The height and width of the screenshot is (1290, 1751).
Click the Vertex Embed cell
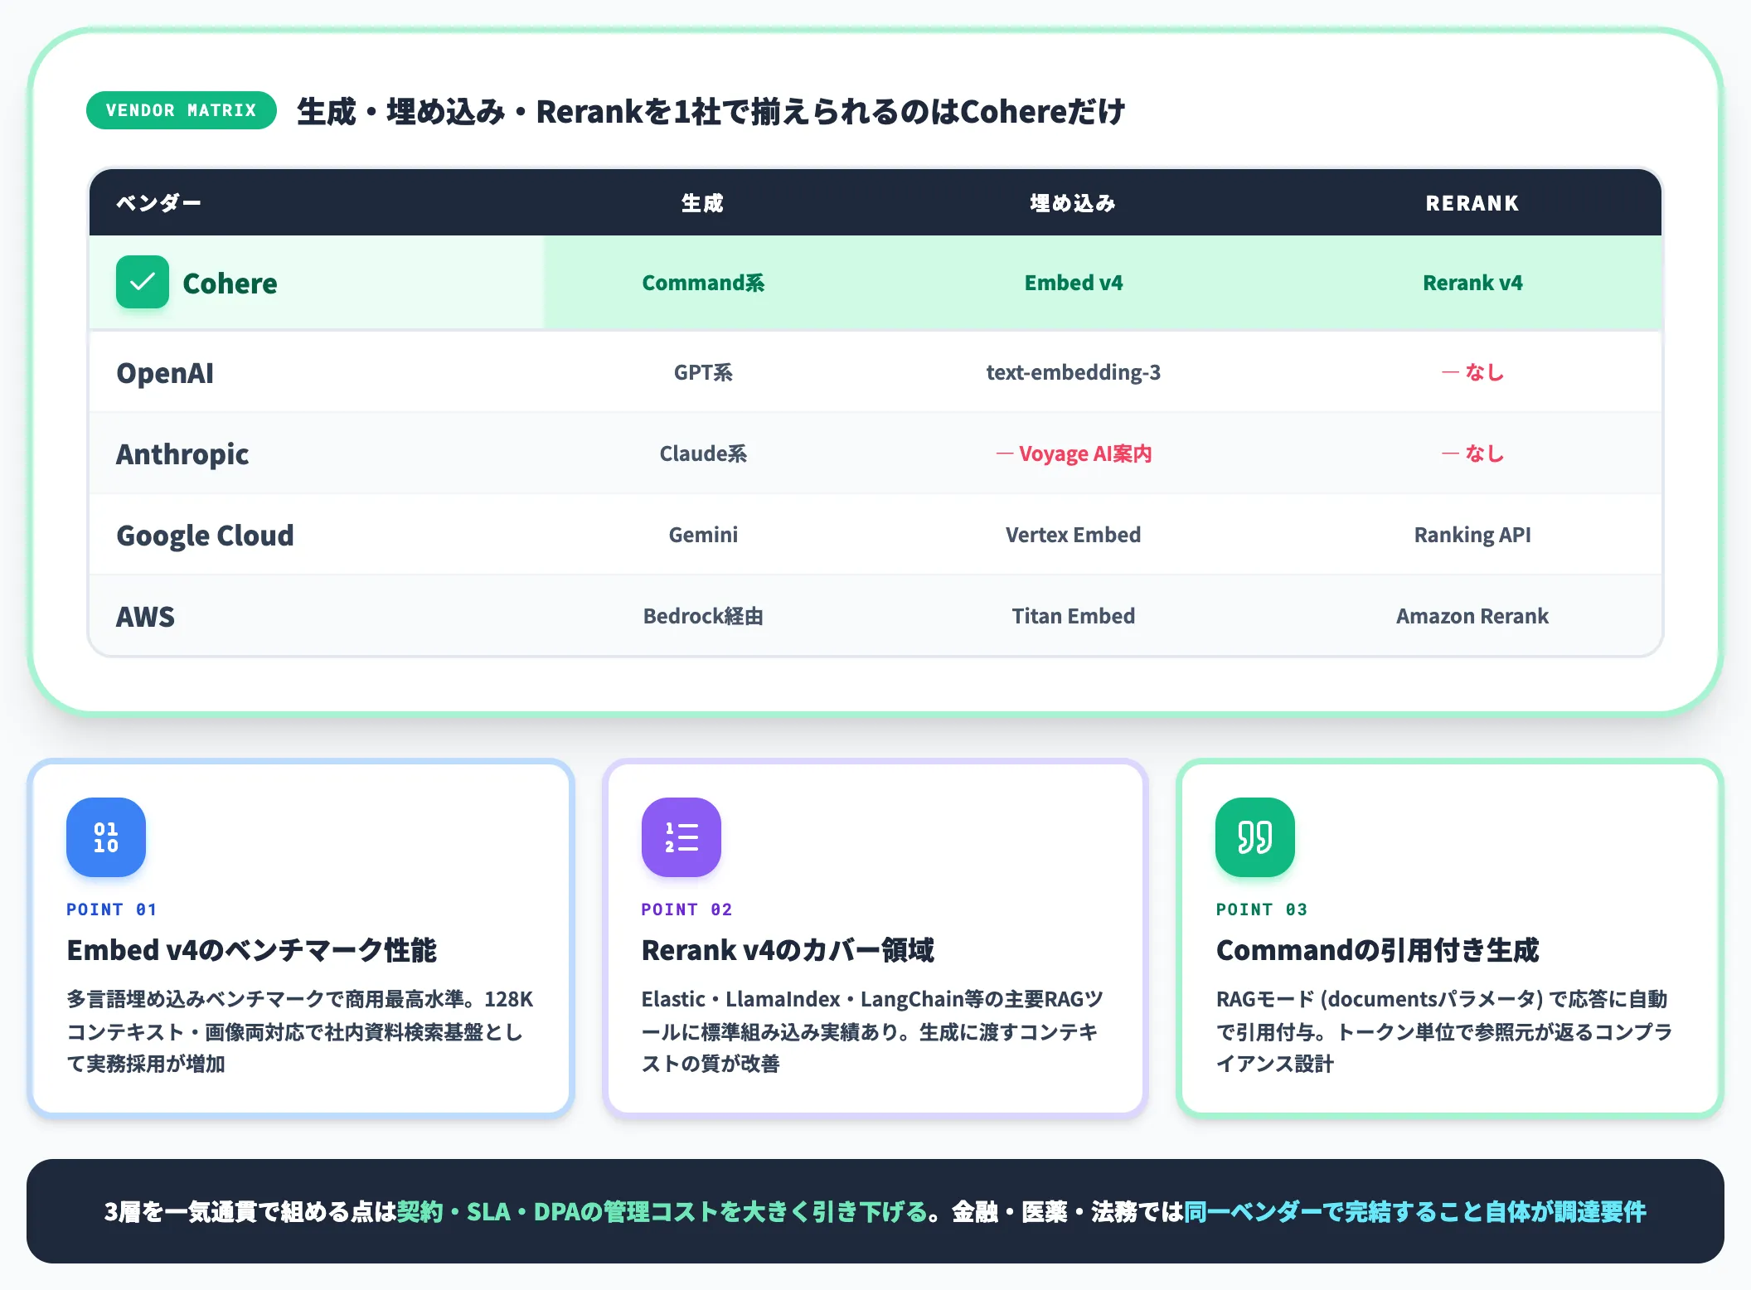click(x=1074, y=535)
